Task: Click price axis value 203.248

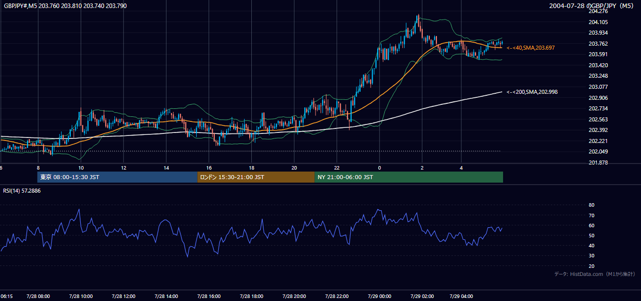Action: tap(598, 76)
